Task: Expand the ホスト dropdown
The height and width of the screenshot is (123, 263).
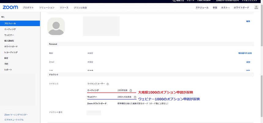Action: tap(225, 7)
